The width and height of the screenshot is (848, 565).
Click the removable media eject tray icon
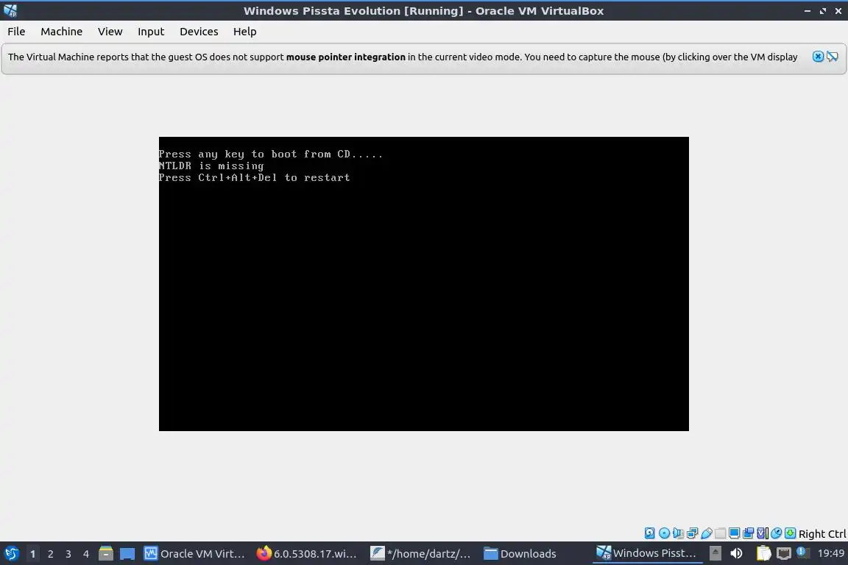click(715, 553)
